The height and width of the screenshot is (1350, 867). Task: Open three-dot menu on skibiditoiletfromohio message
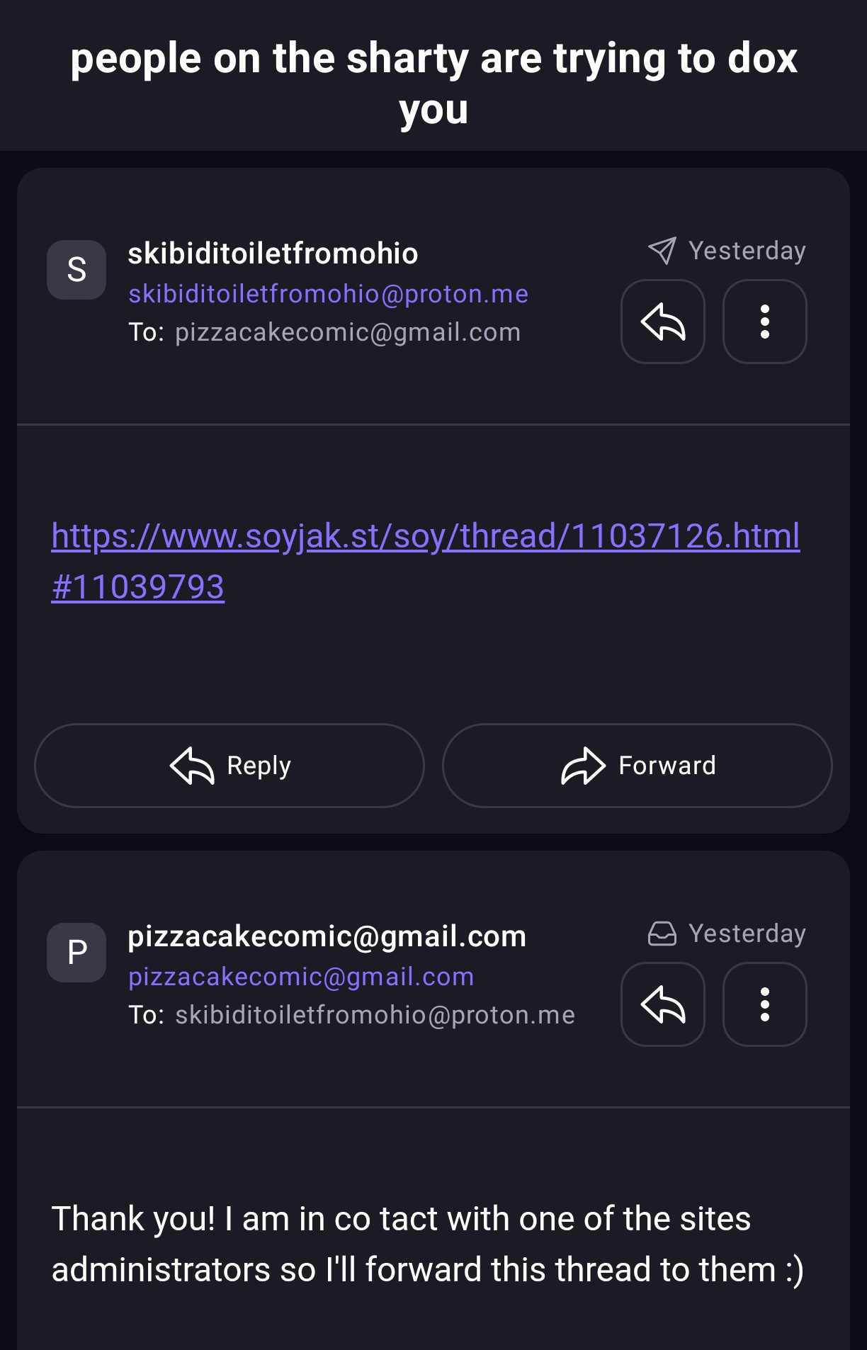(765, 322)
